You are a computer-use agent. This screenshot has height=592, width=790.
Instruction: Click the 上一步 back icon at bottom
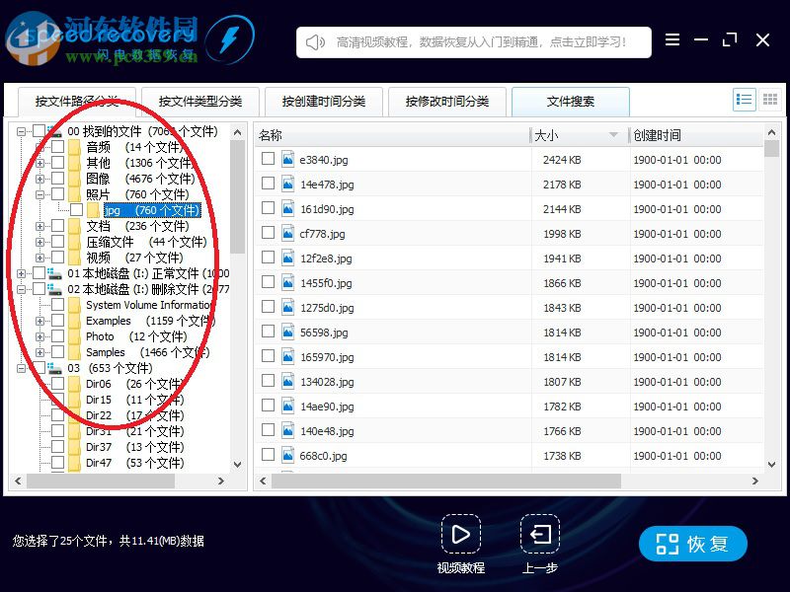539,535
